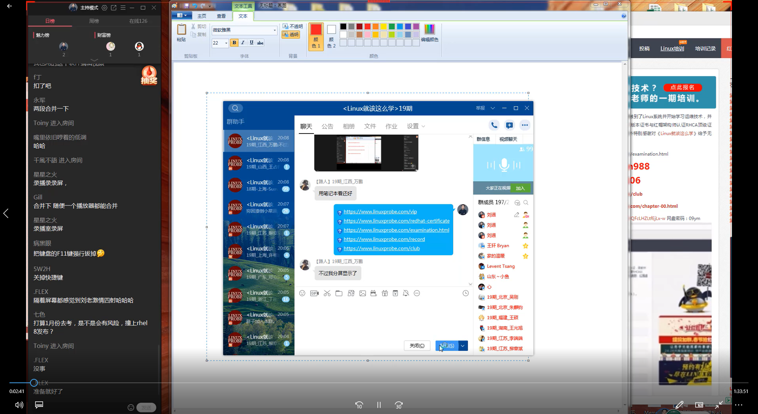758x414 pixels.
Task: Toggle Underline text formatting in Paint
Action: [251, 43]
